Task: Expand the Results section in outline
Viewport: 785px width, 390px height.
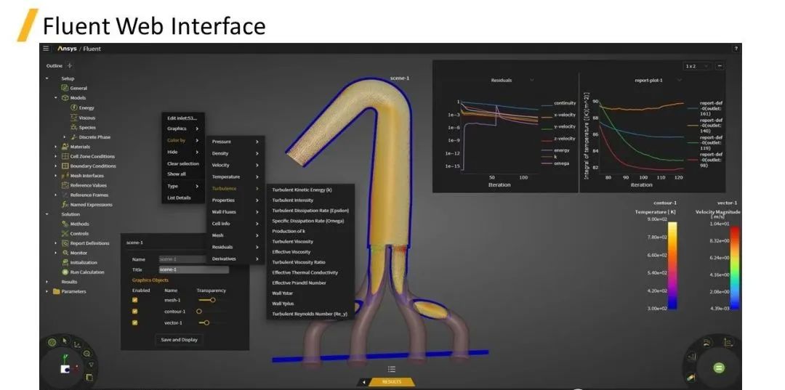Action: pyautogui.click(x=47, y=282)
